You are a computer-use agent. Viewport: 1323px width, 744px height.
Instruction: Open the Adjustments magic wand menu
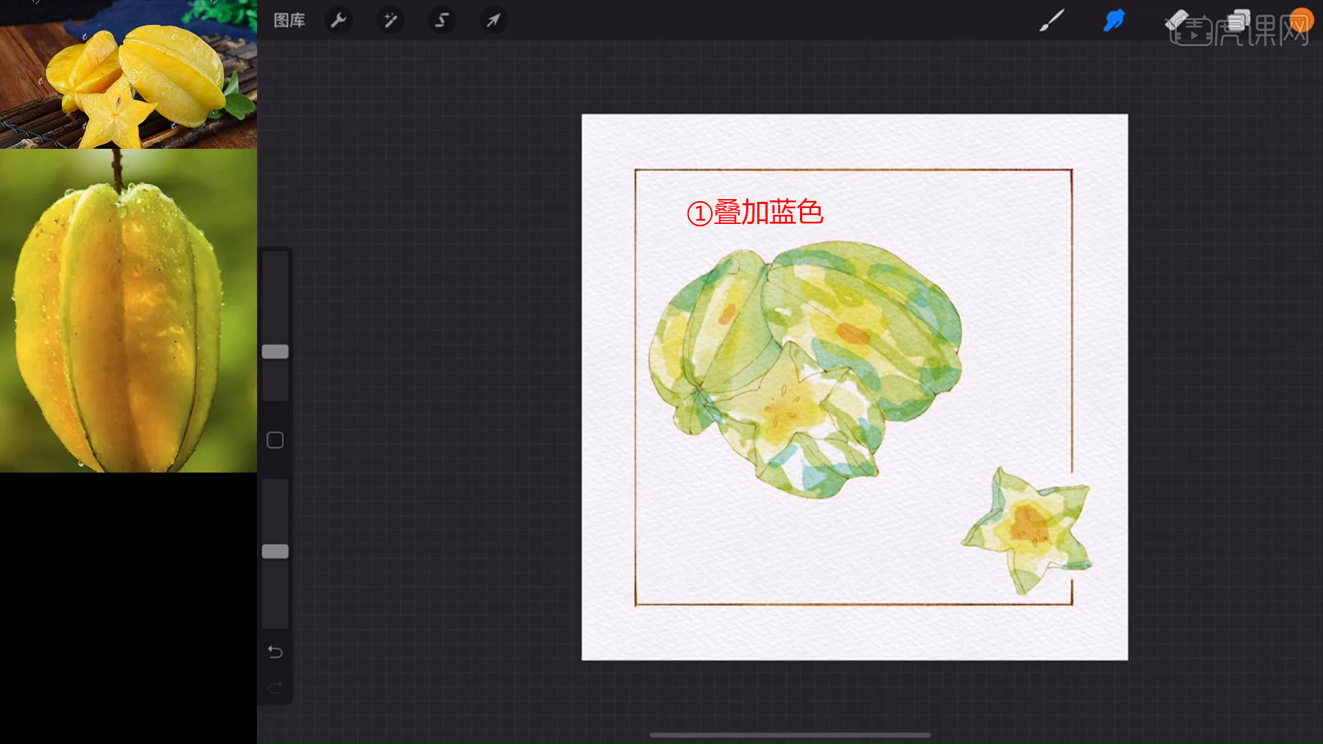[390, 21]
